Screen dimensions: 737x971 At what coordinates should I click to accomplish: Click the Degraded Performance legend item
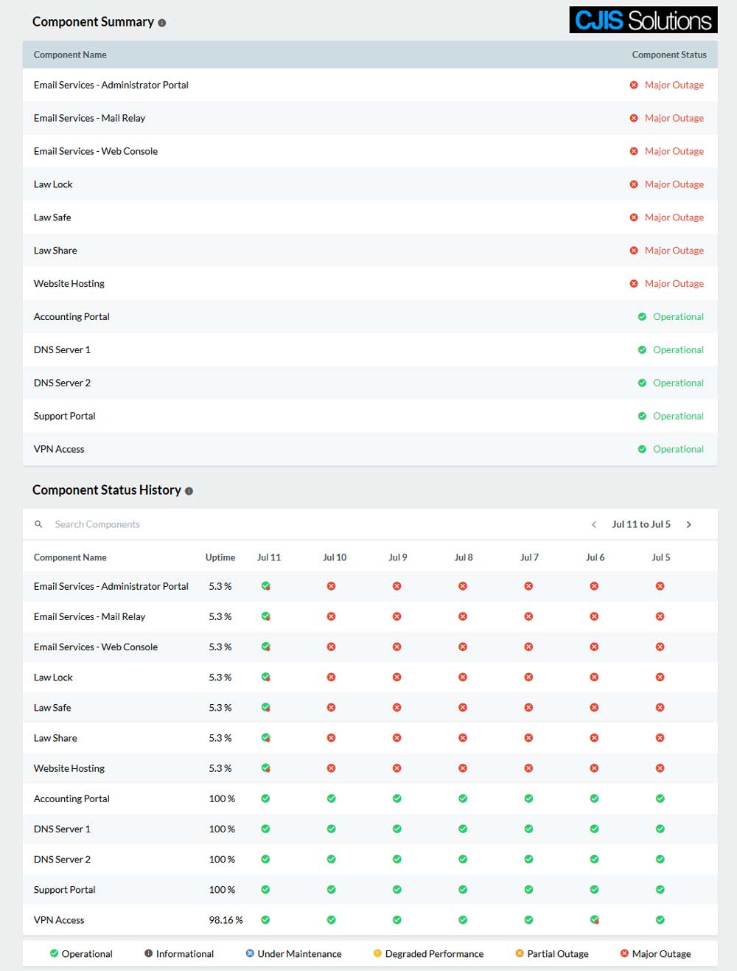pyautogui.click(x=428, y=953)
